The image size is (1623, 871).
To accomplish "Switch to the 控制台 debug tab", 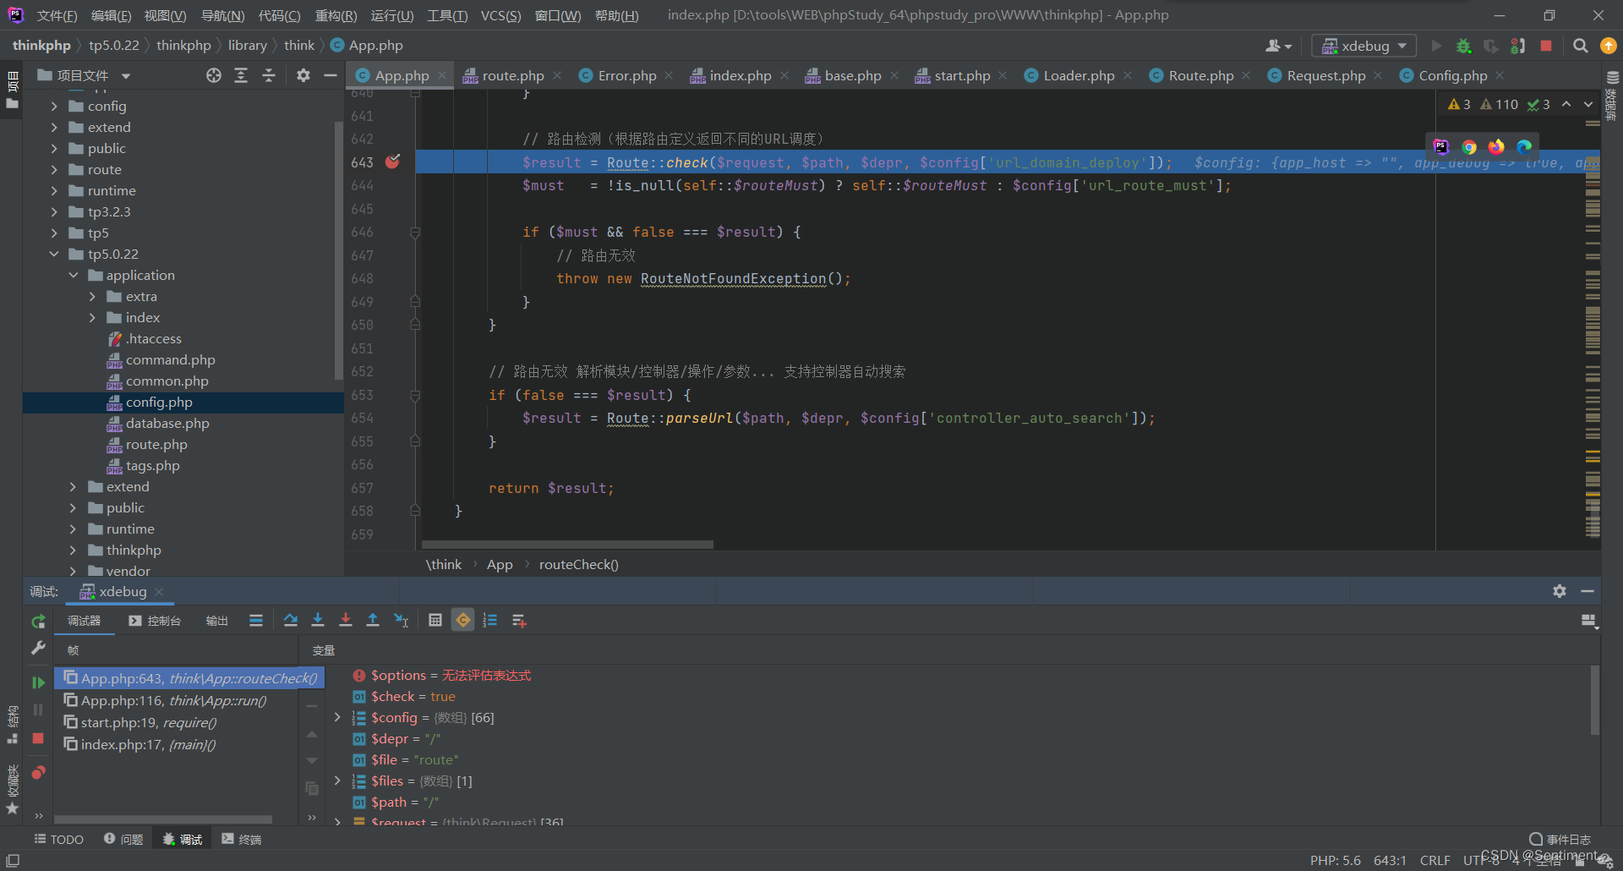I will click(155, 621).
